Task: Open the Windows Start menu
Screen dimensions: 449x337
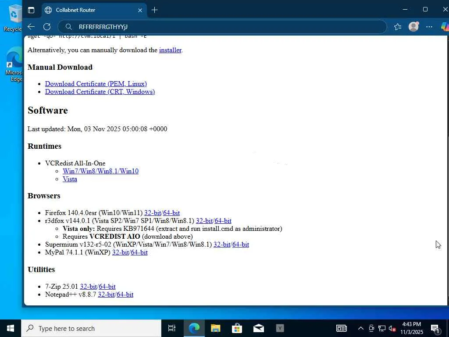Action: point(11,328)
